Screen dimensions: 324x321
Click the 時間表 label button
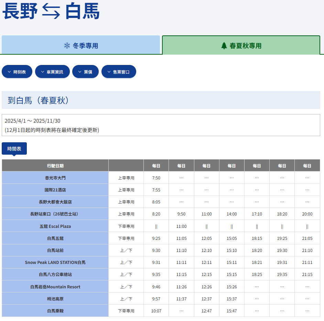tap(14, 148)
